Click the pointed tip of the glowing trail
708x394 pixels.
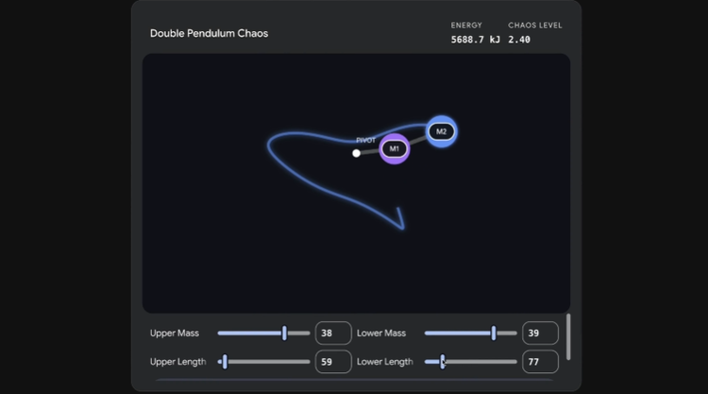403,228
